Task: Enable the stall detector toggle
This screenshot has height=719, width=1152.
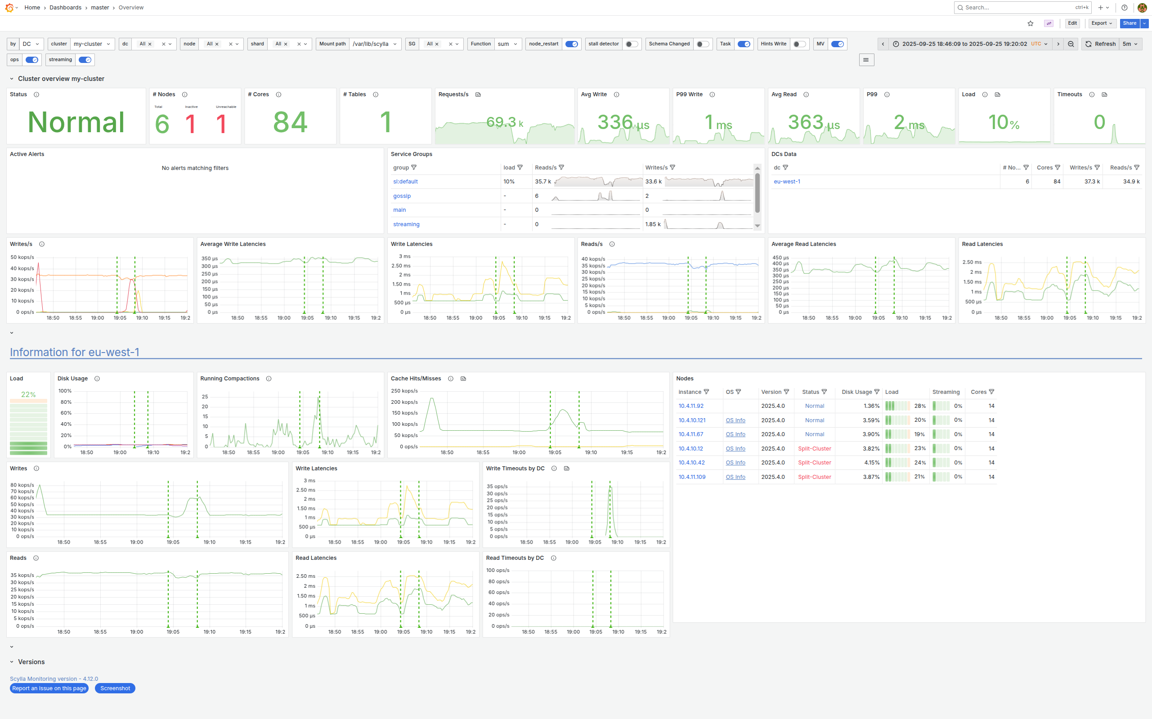Action: [631, 44]
